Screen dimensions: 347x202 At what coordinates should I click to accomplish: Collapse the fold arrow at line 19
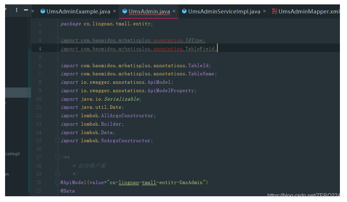[57, 174]
